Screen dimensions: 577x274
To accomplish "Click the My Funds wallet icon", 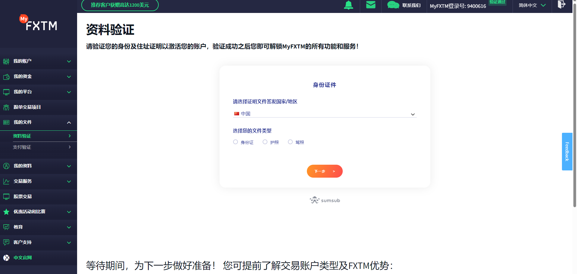I will point(6,77).
